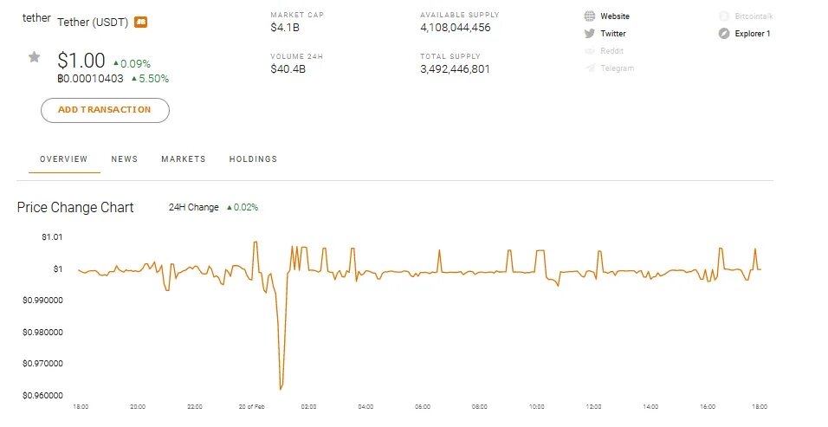Click the $40.4B volume value
The width and height of the screenshot is (828, 427).
tap(288, 68)
